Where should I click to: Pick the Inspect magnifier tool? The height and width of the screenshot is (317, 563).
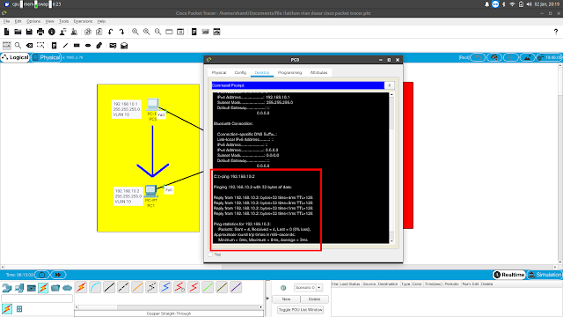pos(18,45)
